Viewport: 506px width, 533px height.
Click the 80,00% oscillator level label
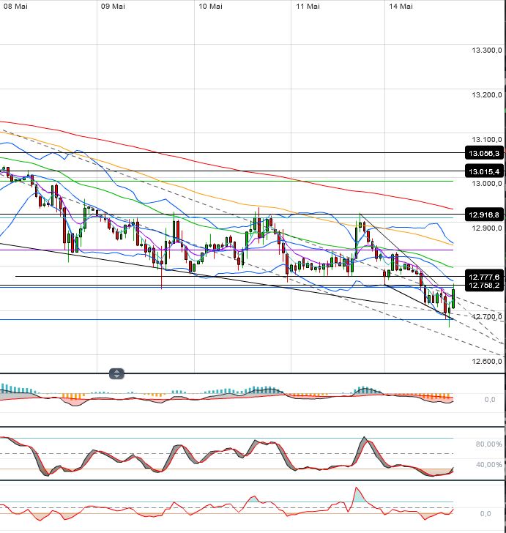pyautogui.click(x=488, y=444)
